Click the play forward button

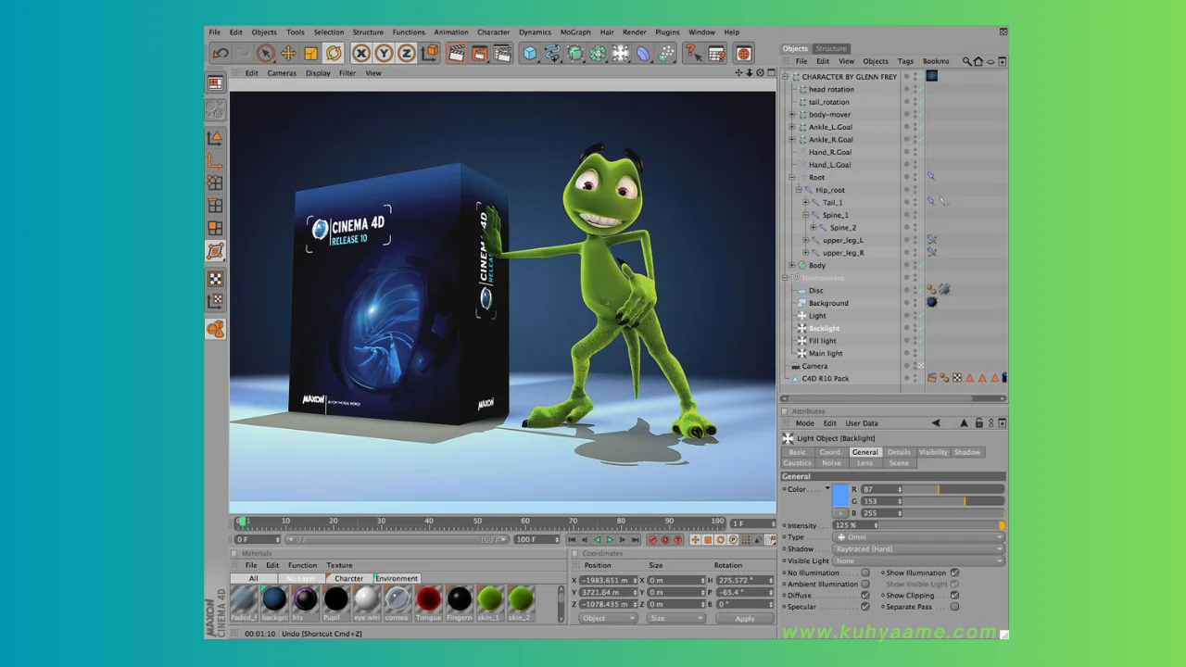coord(610,539)
